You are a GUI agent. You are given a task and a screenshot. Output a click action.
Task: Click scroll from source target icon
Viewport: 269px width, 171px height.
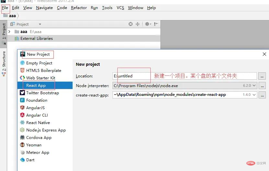pyautogui.click(x=131, y=24)
